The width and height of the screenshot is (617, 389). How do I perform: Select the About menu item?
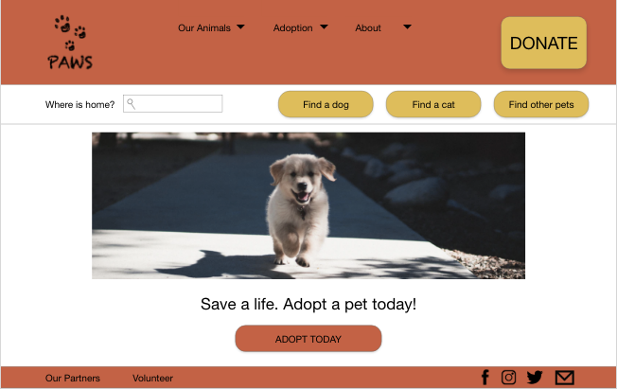click(368, 28)
